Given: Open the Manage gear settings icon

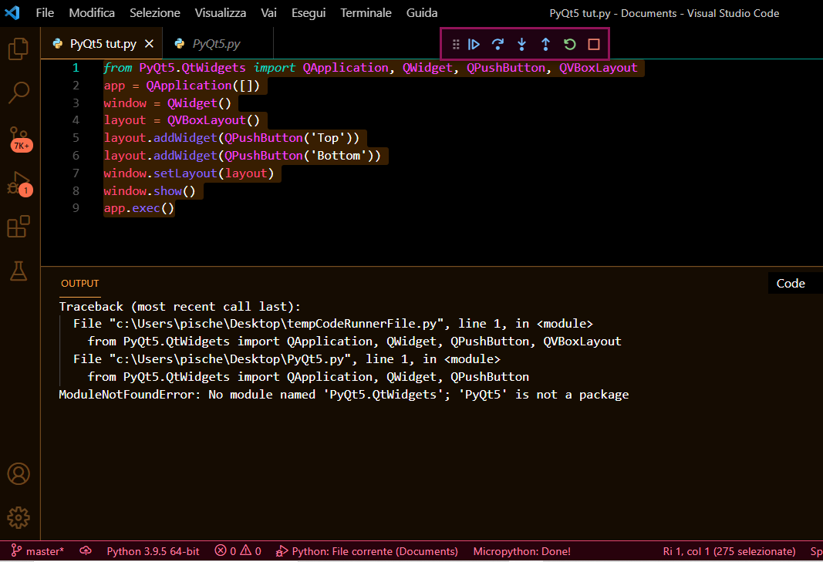Looking at the screenshot, I should pyautogui.click(x=19, y=517).
